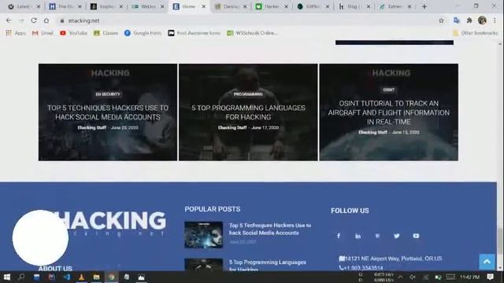Open the W3Schools Online bookmark
Viewport: 504px width, 283px height.
[x=252, y=33]
